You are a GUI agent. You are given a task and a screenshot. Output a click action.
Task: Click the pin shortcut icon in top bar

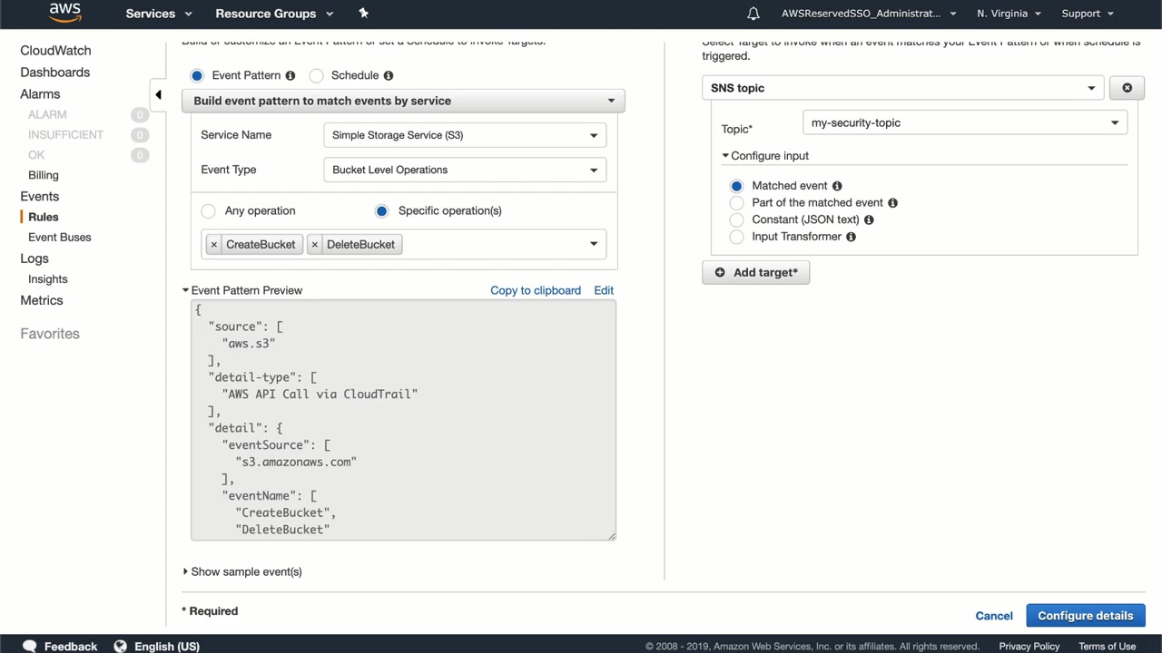[x=363, y=13]
